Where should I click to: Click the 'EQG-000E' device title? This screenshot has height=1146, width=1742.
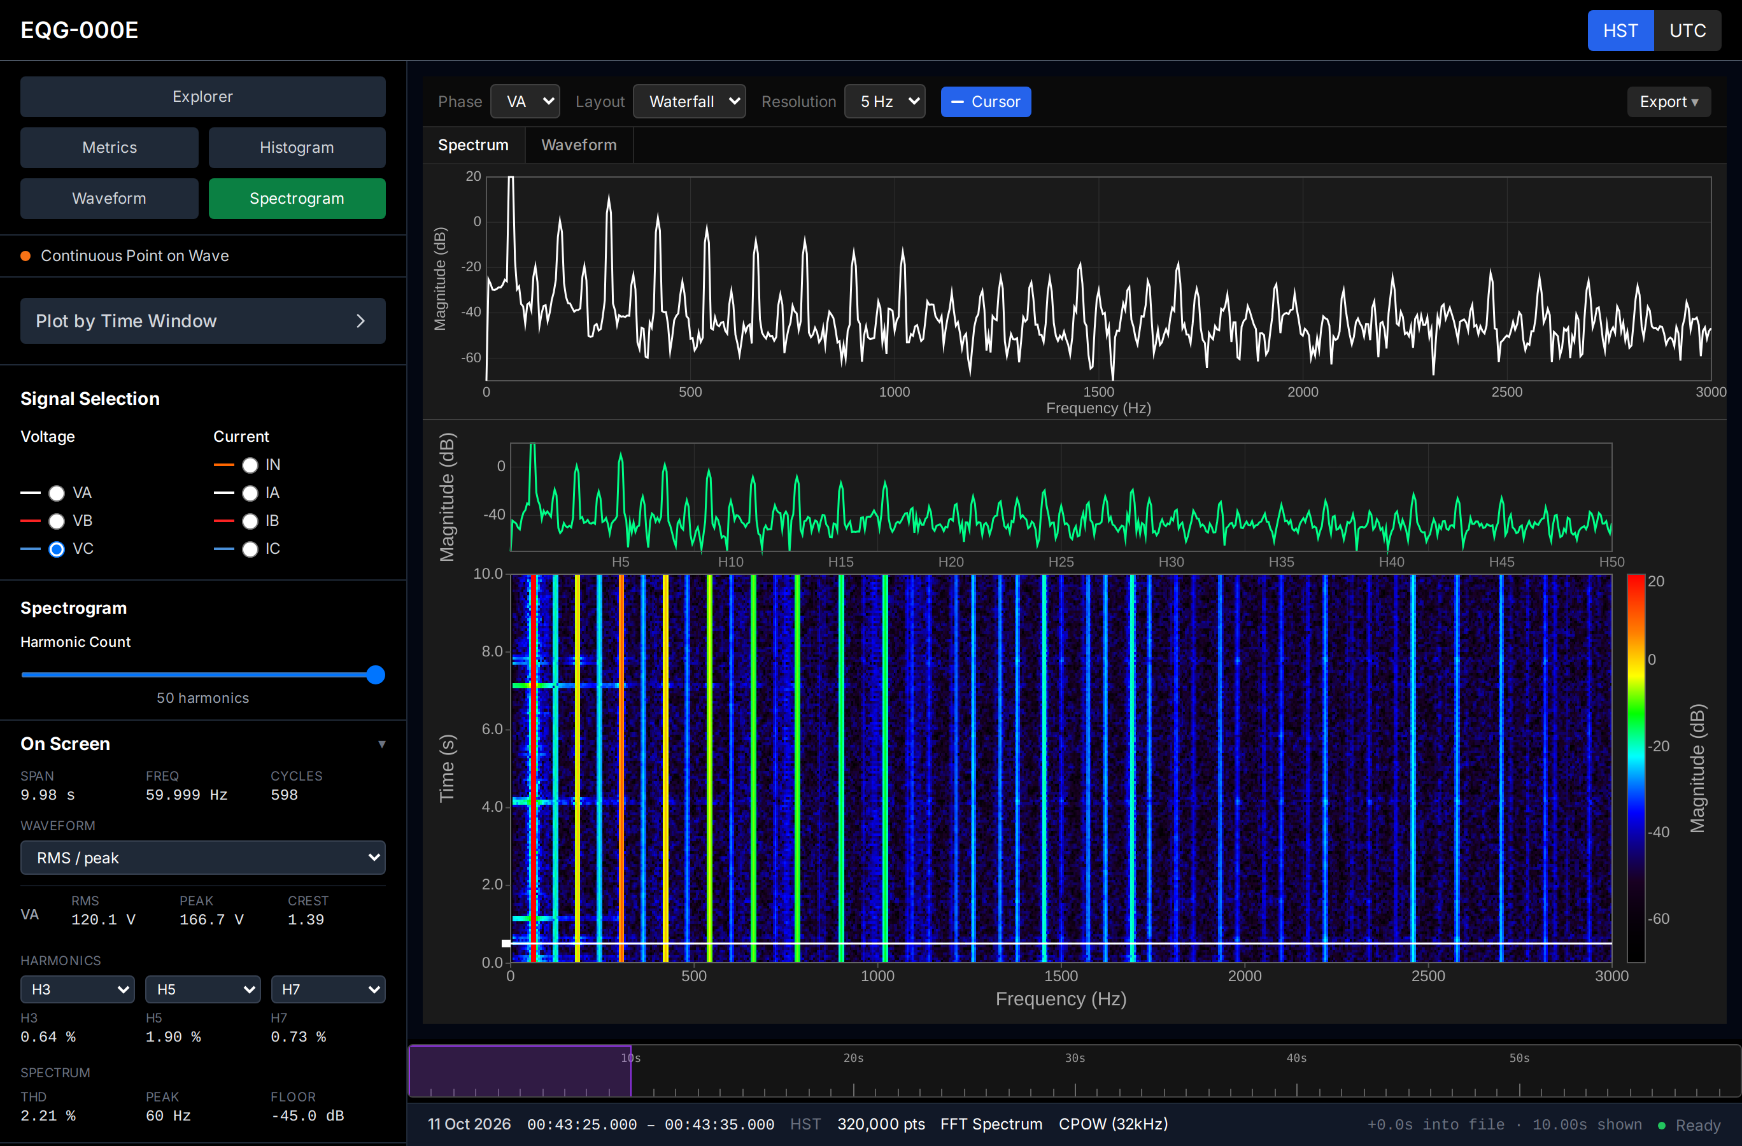79,30
